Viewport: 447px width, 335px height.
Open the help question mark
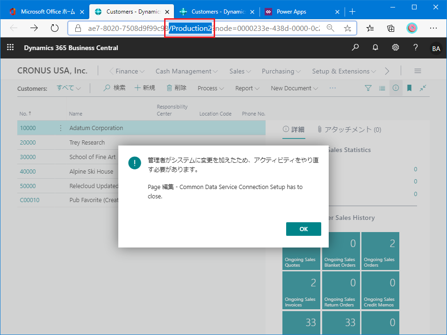(x=416, y=47)
